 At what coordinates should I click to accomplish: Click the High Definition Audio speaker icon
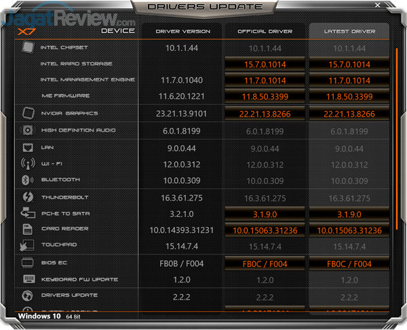coord(28,130)
